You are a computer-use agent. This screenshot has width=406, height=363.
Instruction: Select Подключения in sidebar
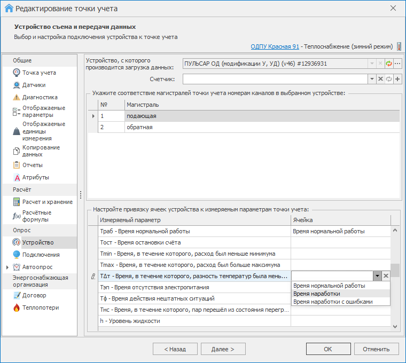tap(41, 255)
